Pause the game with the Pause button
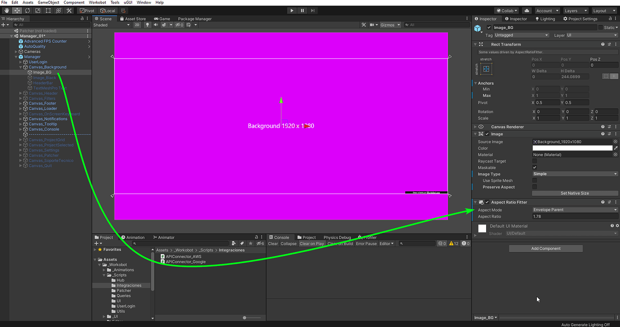 click(302, 10)
